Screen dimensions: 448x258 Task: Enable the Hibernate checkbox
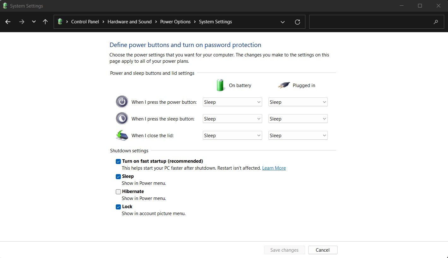(x=118, y=192)
